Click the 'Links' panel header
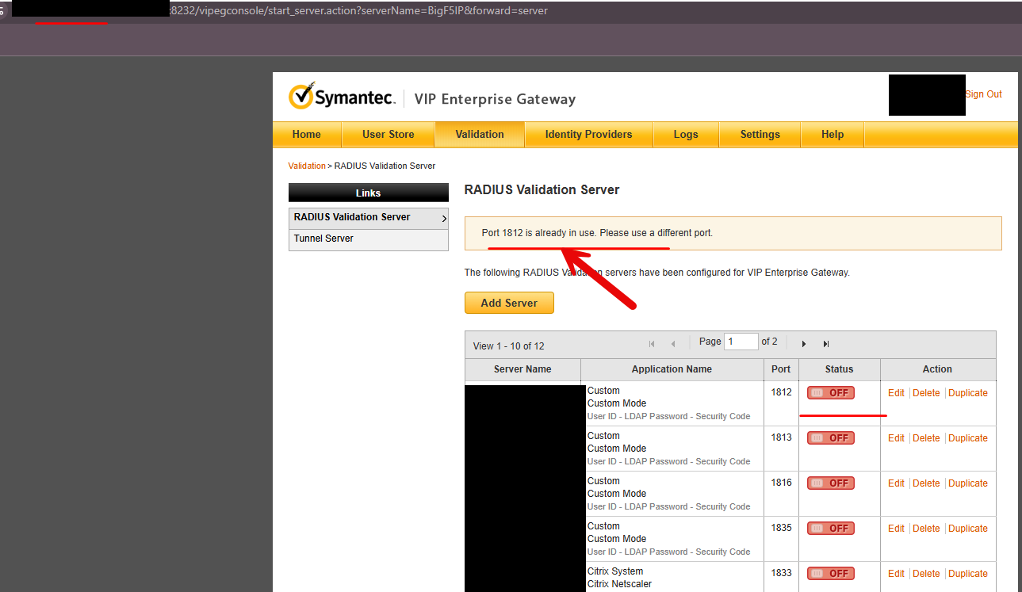The width and height of the screenshot is (1022, 592). [x=368, y=193]
